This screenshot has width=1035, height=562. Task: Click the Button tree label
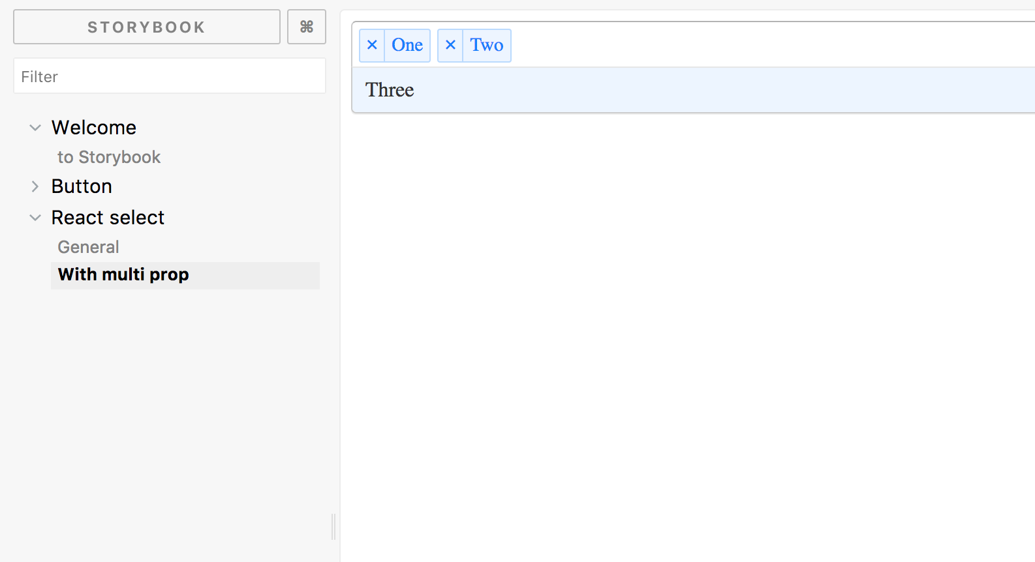click(x=82, y=186)
